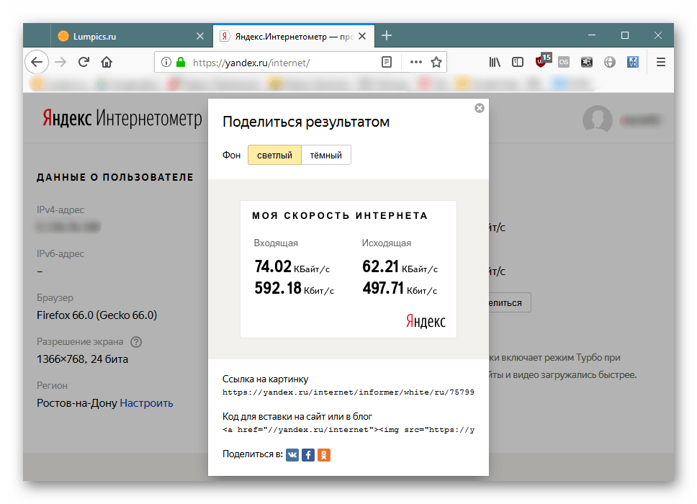Maximize the Firefox window
The image size is (697, 504).
click(x=624, y=35)
